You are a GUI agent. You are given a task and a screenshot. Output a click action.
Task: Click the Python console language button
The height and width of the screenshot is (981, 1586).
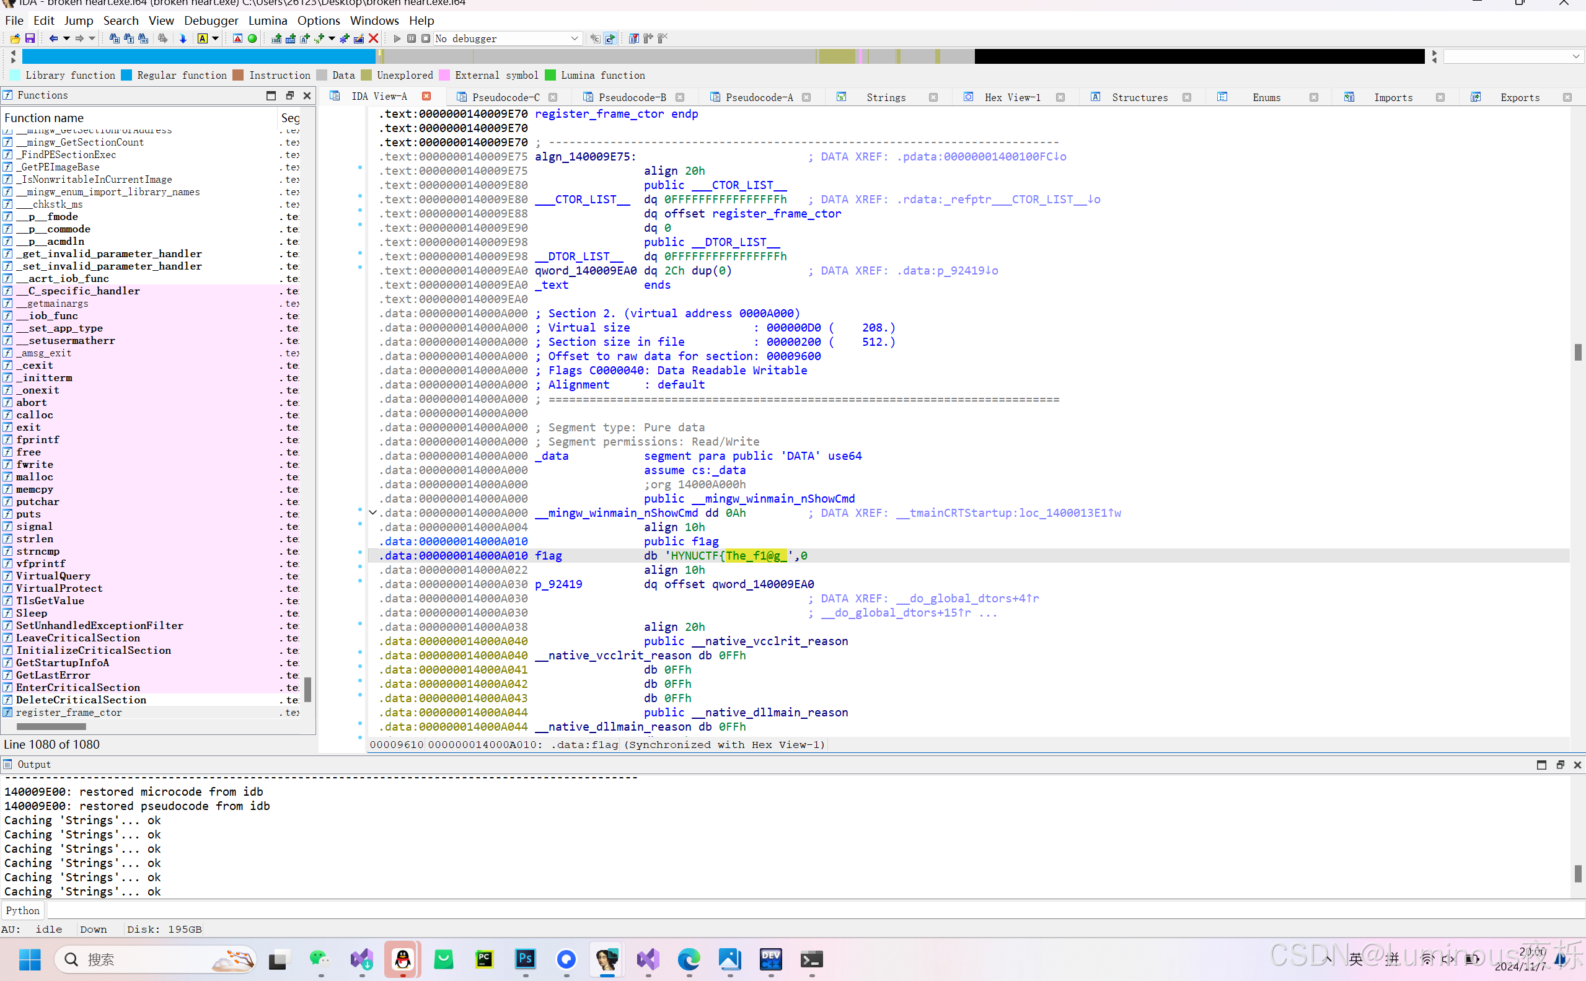23,910
